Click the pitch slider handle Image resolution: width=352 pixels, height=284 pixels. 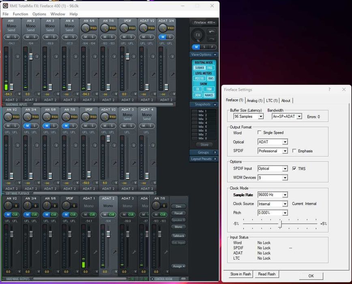coord(280,224)
